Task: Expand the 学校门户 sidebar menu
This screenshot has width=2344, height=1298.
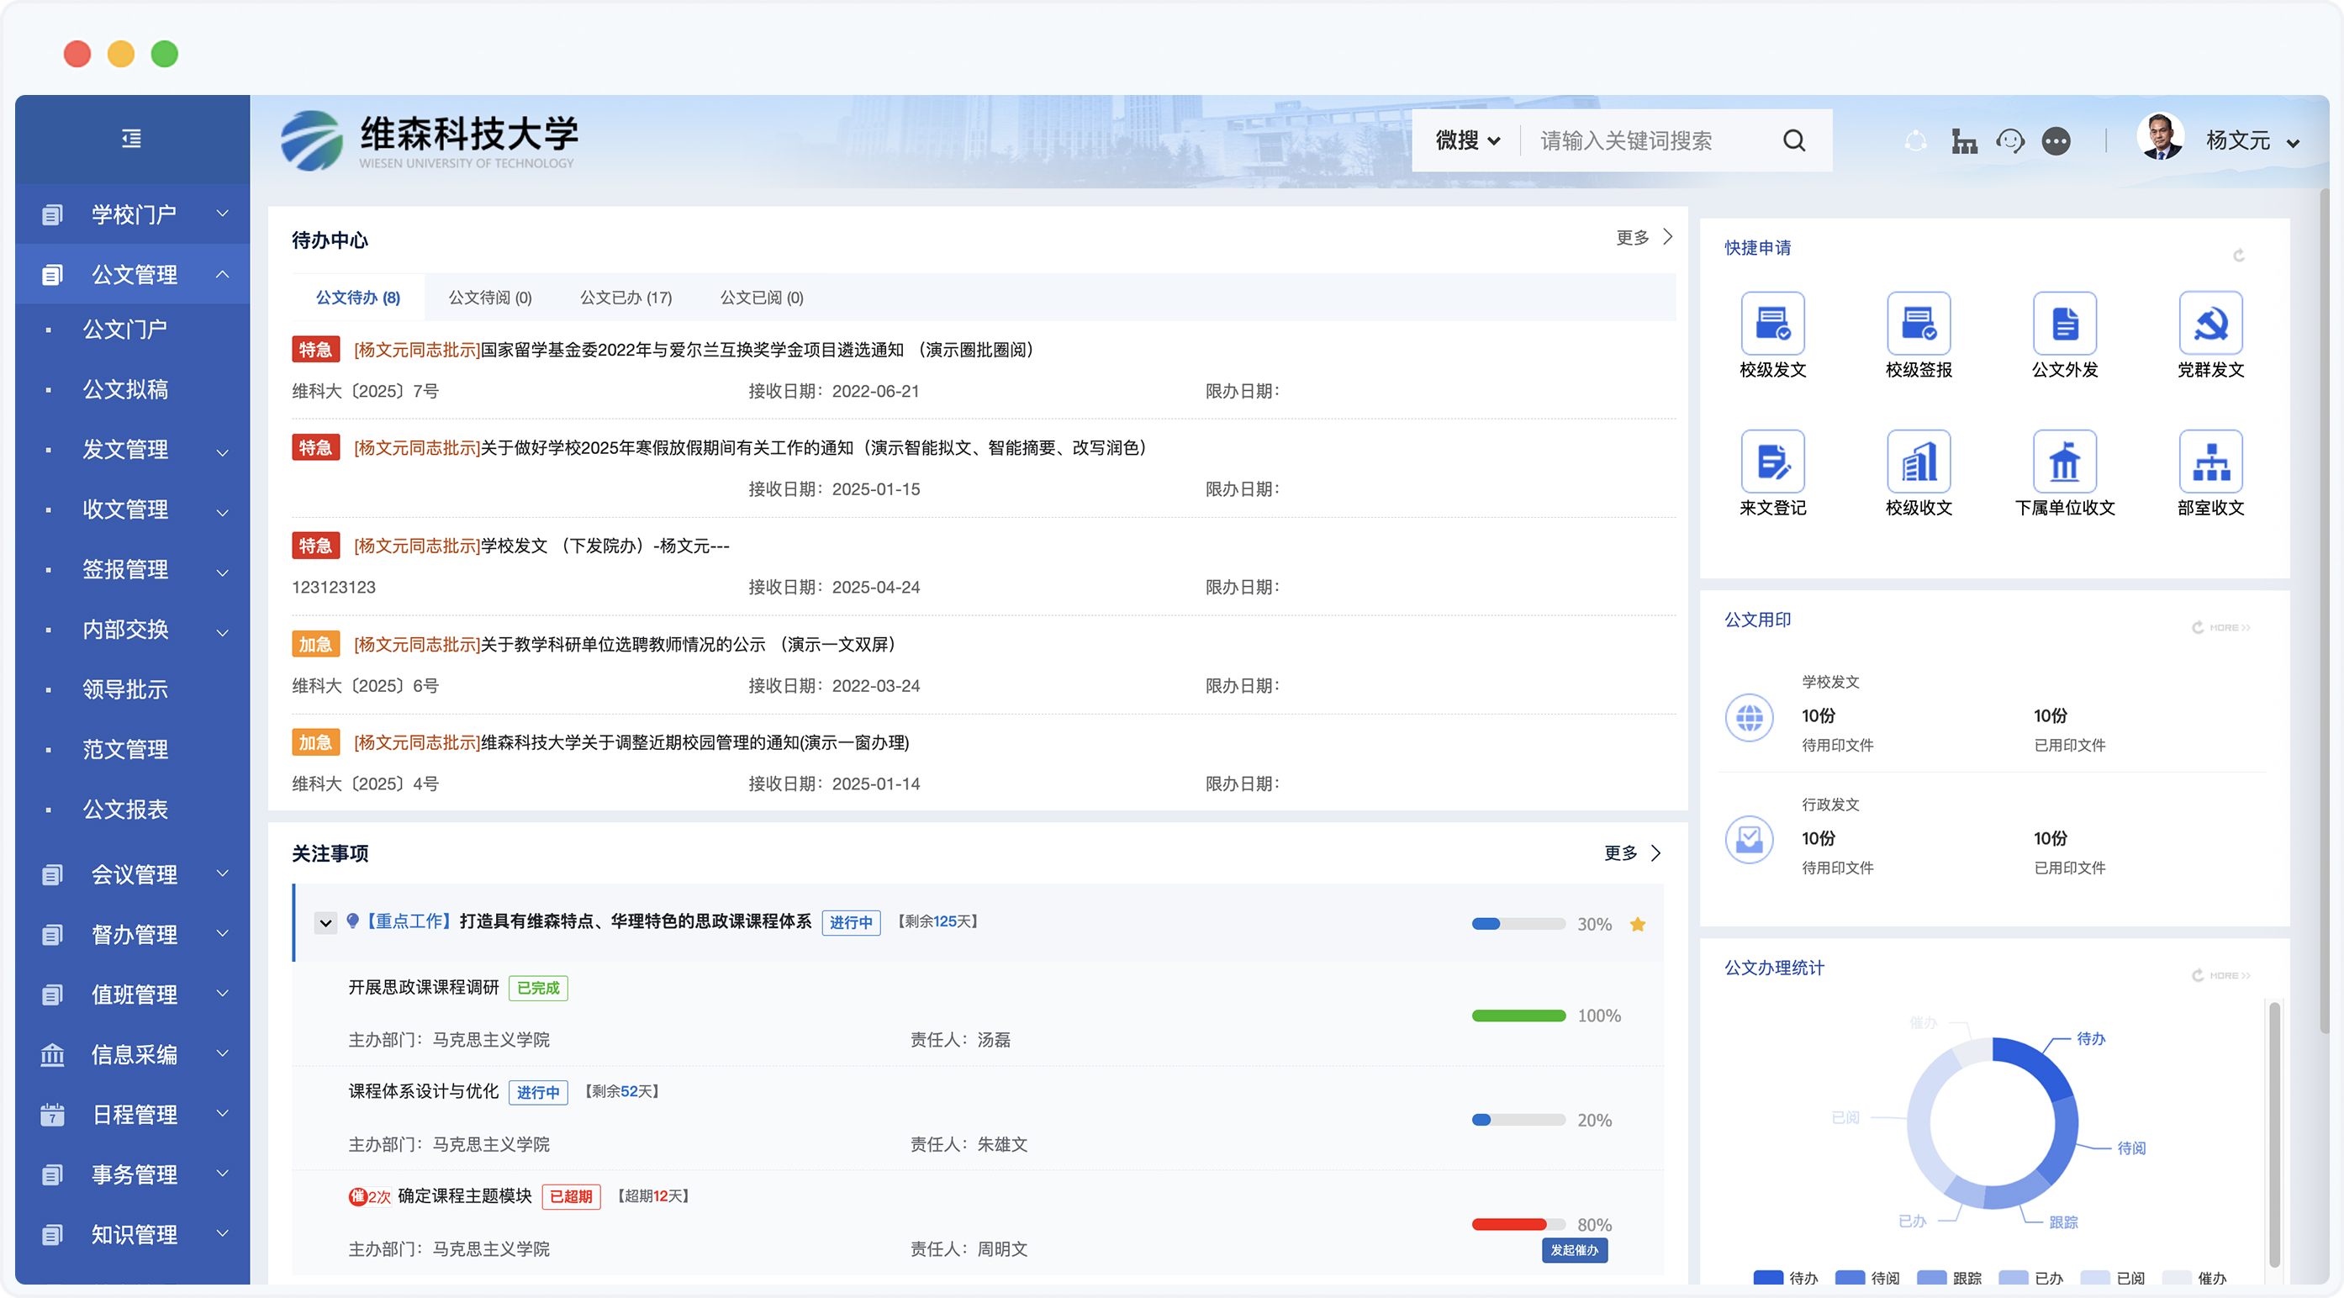Action: click(x=222, y=213)
